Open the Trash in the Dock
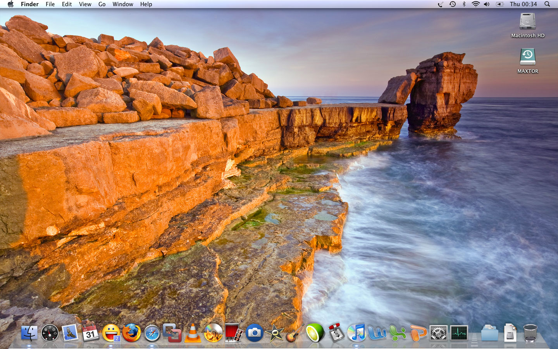This screenshot has width=558, height=349. coord(530,333)
